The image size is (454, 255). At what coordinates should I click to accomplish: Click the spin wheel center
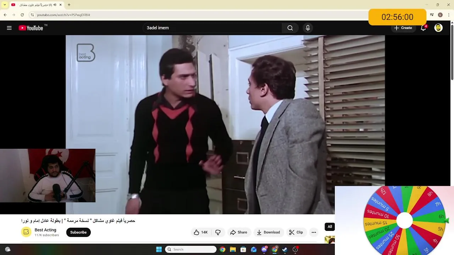coord(404,221)
